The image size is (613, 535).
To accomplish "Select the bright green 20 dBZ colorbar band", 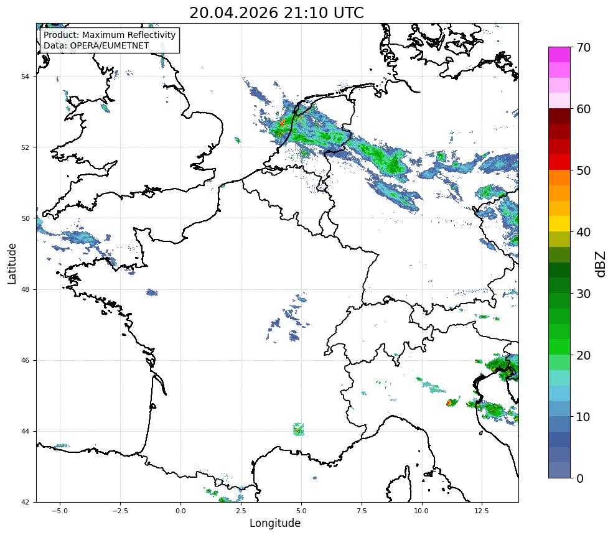I will point(559,347).
